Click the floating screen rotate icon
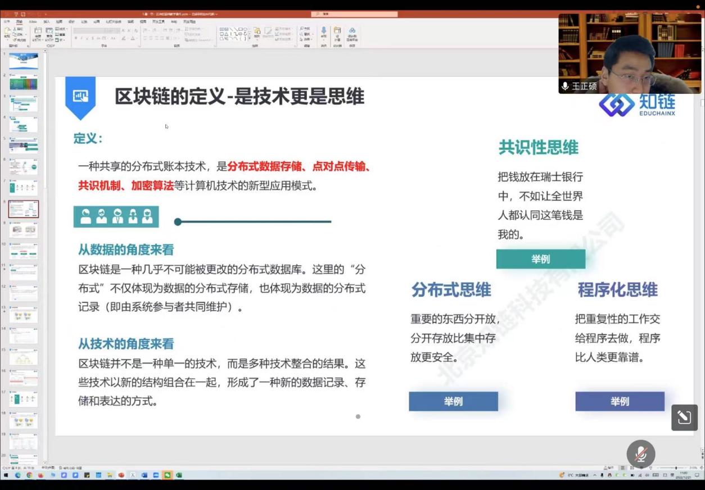This screenshot has width=705, height=490. (x=684, y=418)
